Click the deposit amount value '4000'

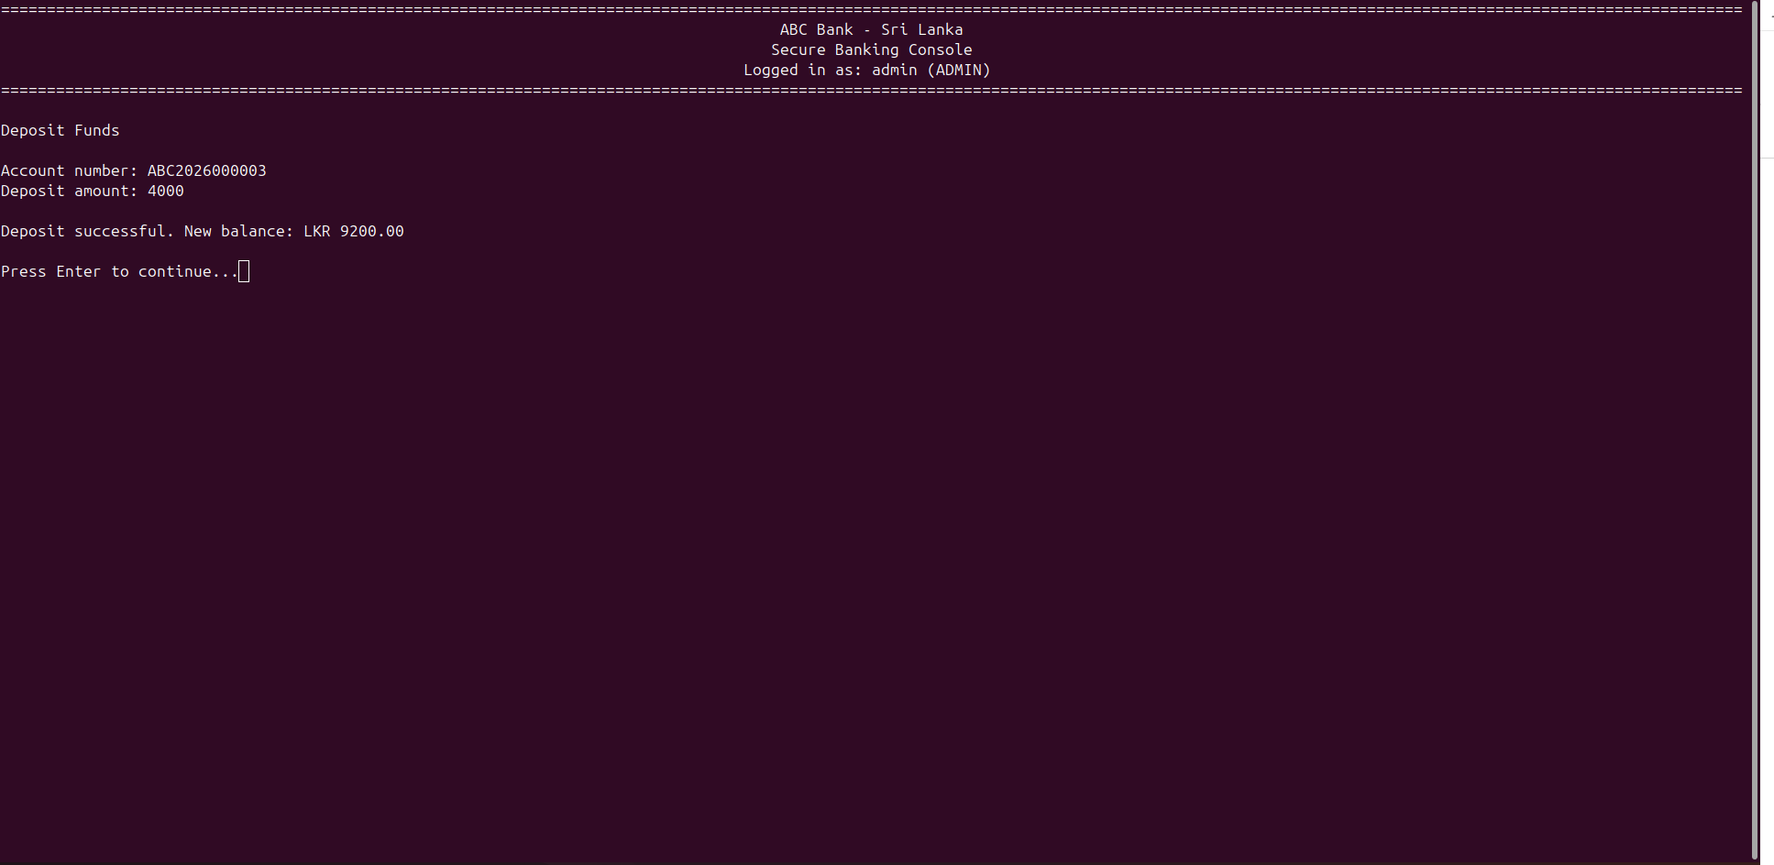(166, 191)
